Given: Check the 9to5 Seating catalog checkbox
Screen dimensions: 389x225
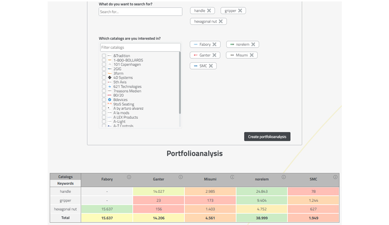Looking at the screenshot, I should [104, 104].
